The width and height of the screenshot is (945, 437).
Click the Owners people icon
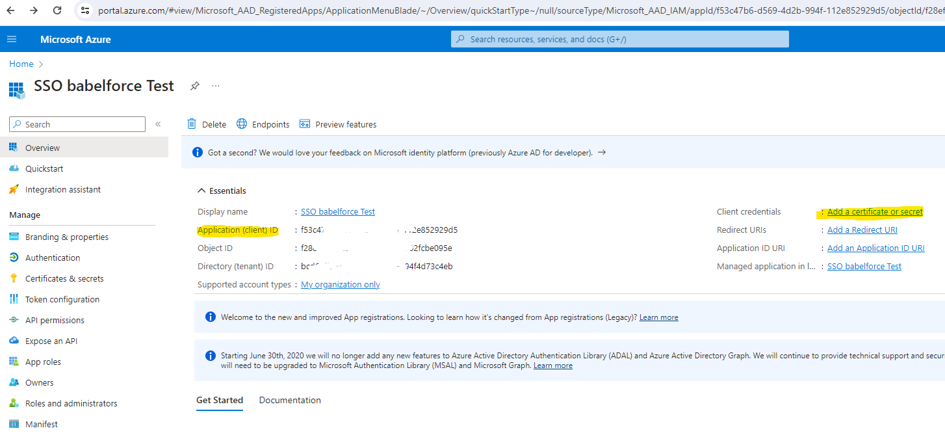(x=14, y=382)
